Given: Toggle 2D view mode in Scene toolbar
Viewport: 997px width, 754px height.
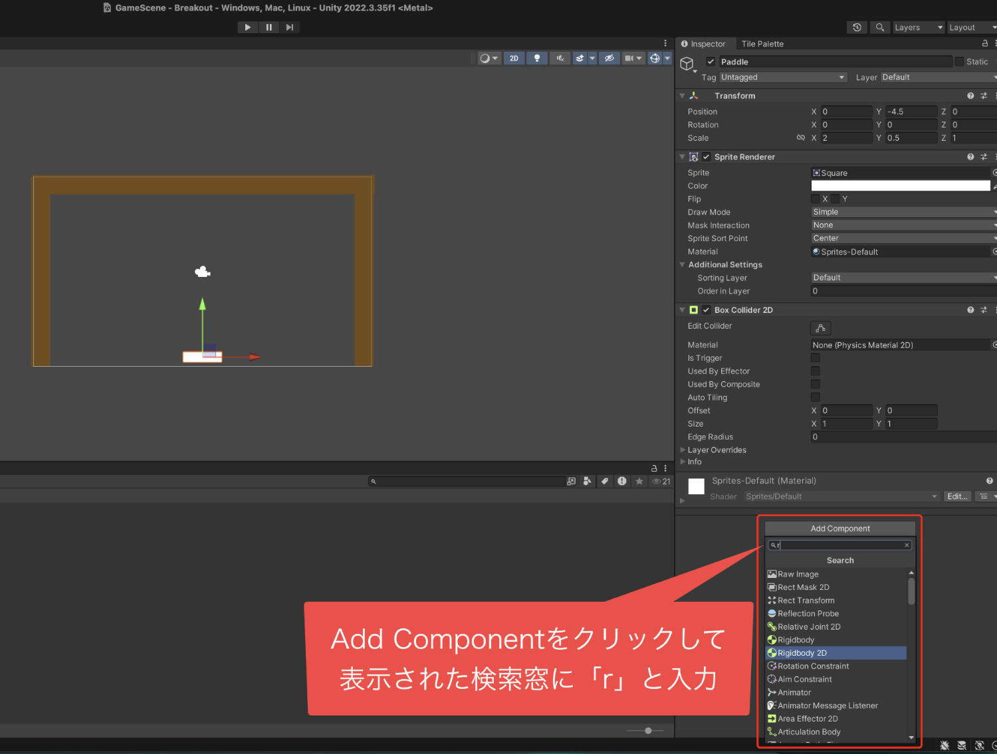Looking at the screenshot, I should pos(514,58).
